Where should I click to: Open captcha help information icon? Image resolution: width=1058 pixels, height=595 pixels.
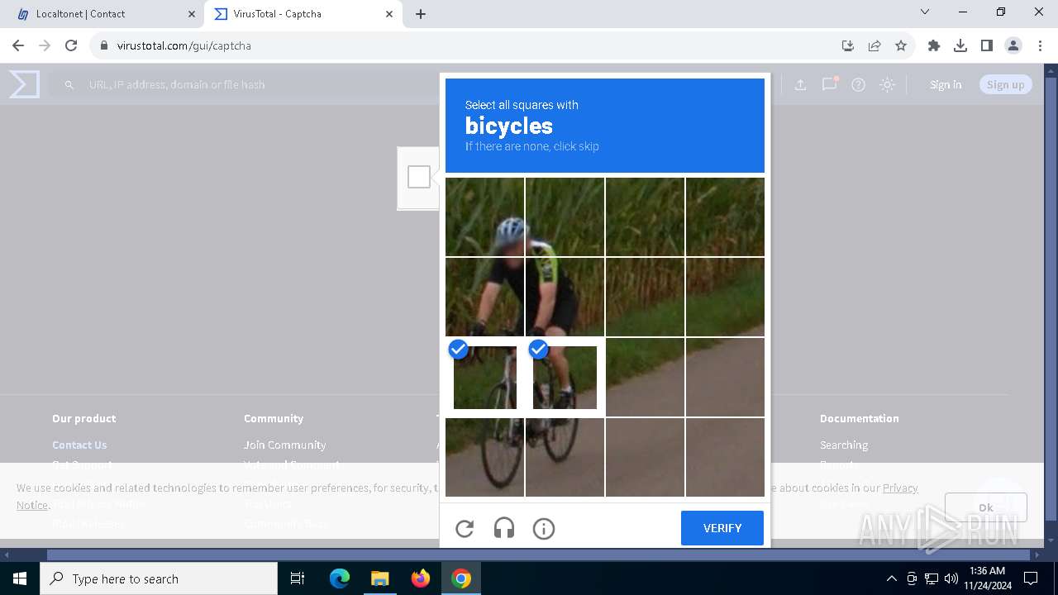[544, 528]
